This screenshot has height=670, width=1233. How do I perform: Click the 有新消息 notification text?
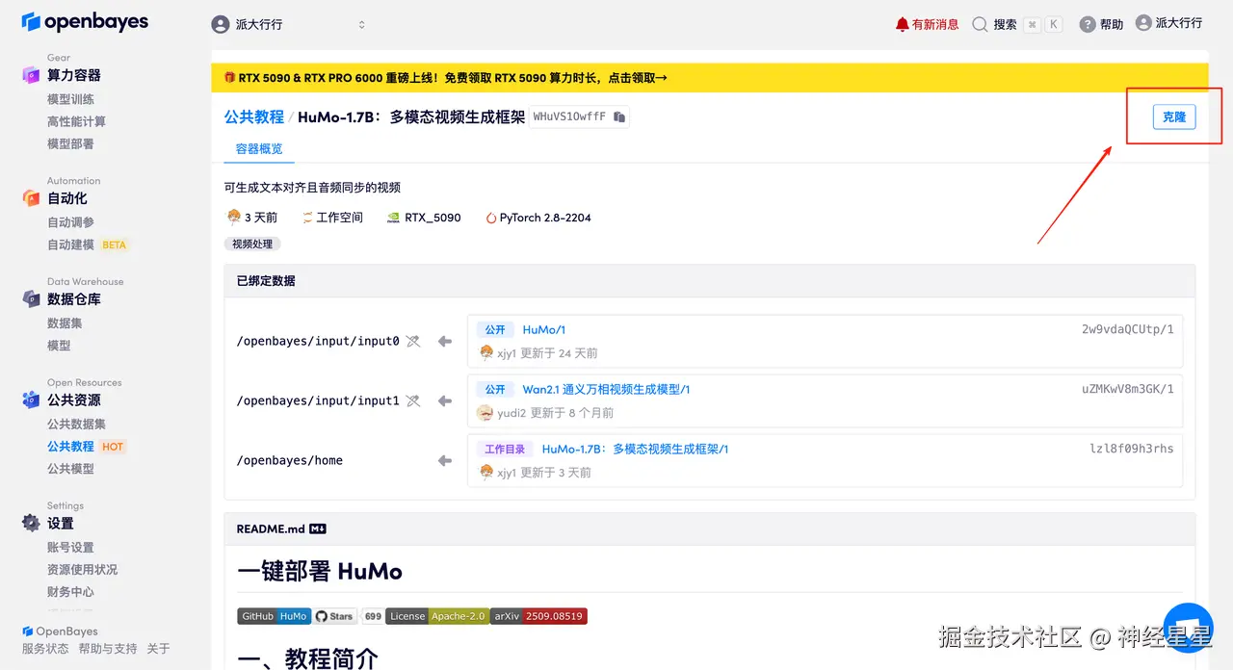click(x=935, y=24)
